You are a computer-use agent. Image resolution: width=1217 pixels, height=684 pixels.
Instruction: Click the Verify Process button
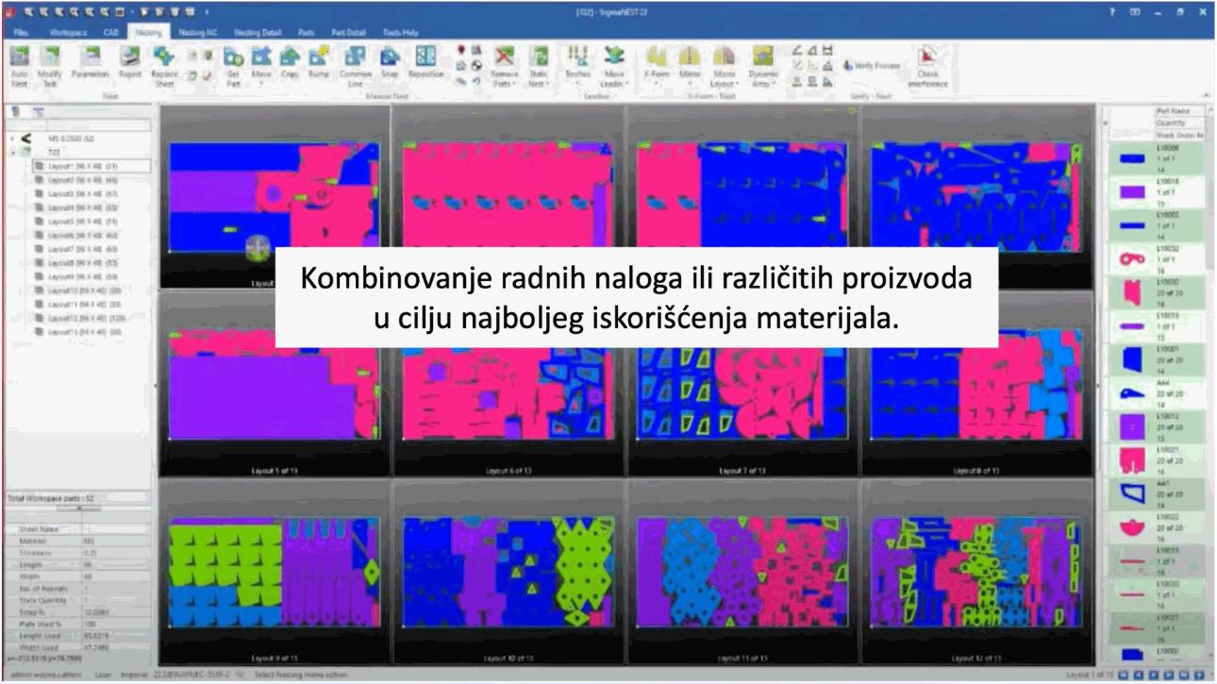(872, 66)
